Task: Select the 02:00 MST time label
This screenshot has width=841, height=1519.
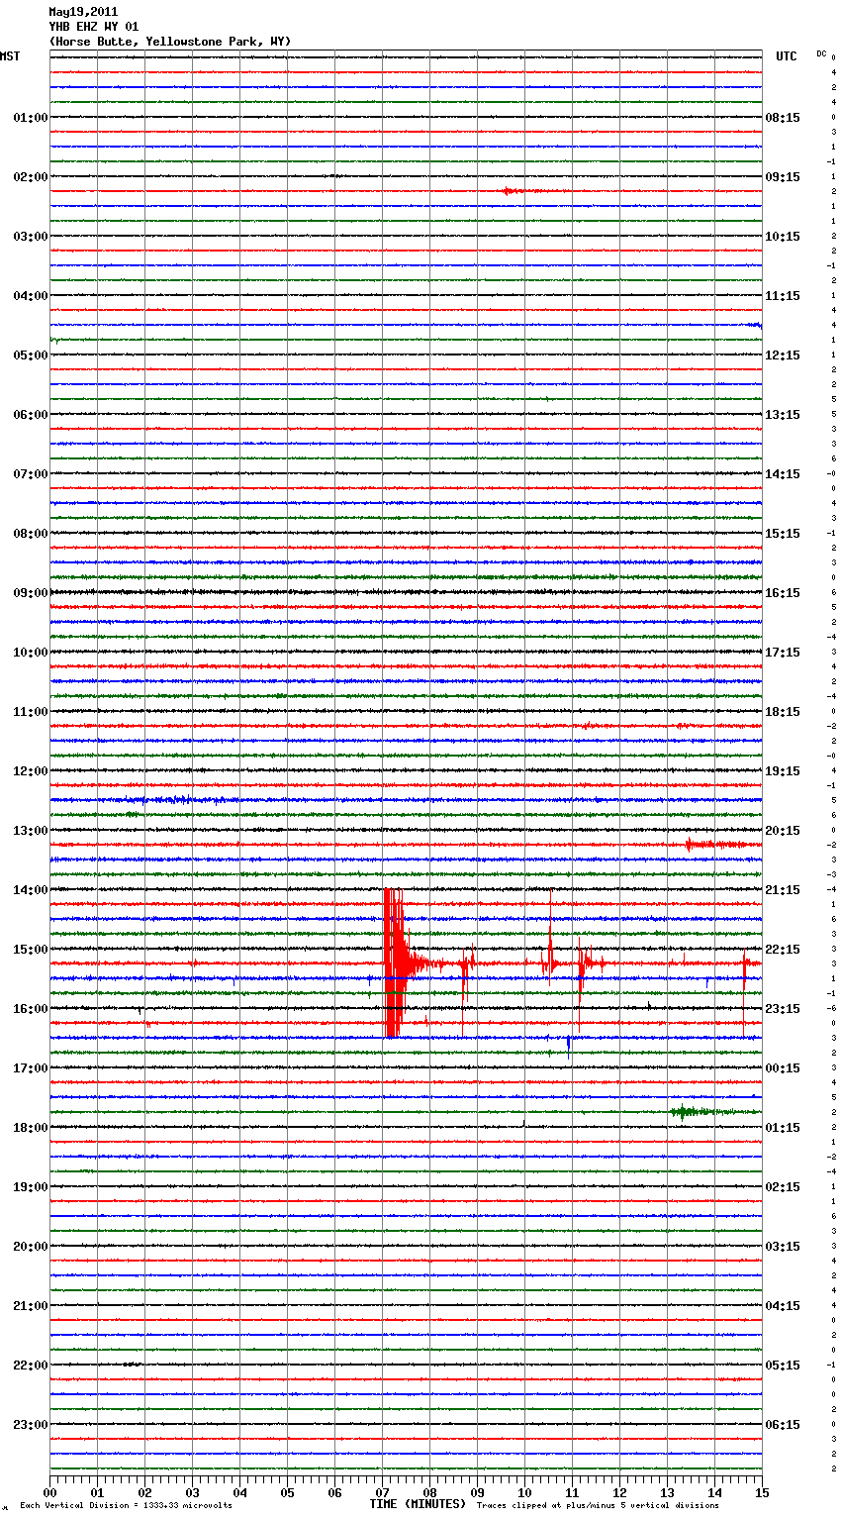Action: pos(31,177)
